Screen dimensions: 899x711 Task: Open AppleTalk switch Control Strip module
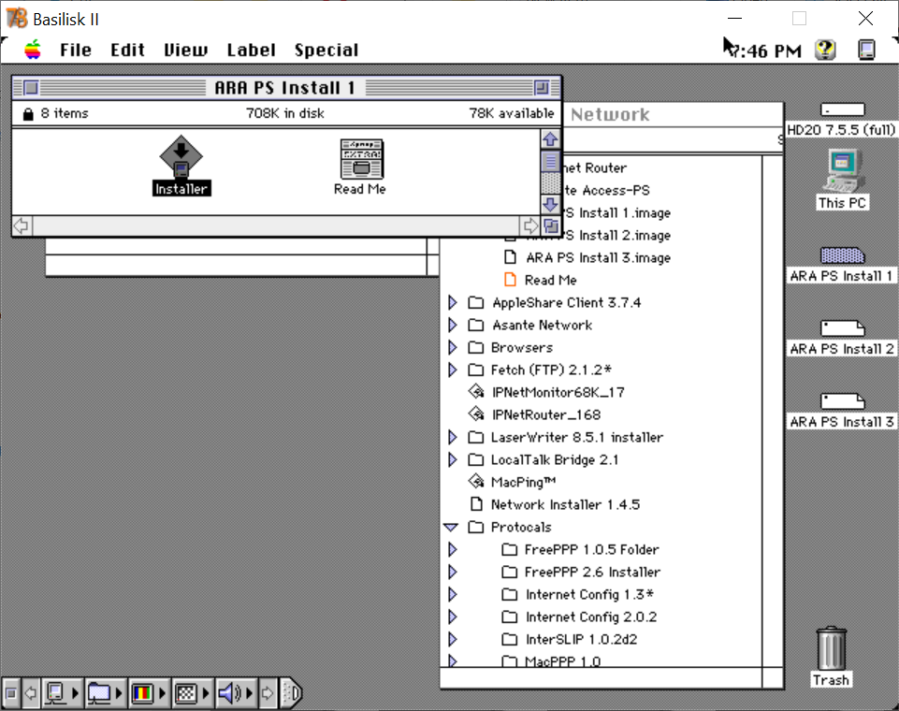coord(62,694)
